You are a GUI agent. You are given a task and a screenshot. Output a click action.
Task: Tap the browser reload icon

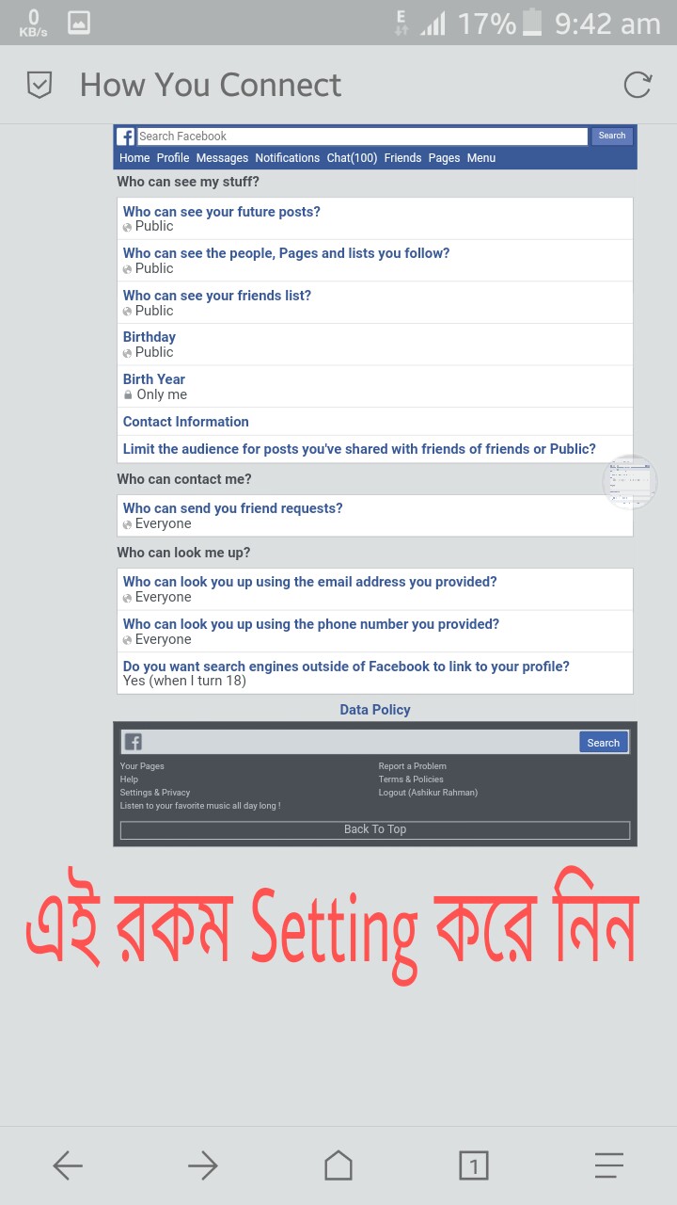pos(638,85)
